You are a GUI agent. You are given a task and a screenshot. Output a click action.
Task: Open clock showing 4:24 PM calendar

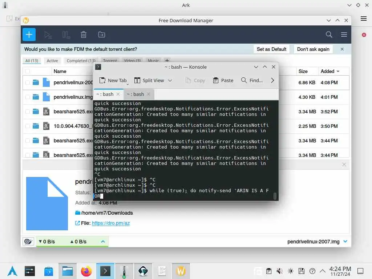(340, 271)
